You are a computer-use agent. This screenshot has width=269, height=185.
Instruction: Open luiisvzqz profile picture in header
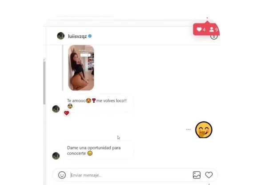[61, 36]
